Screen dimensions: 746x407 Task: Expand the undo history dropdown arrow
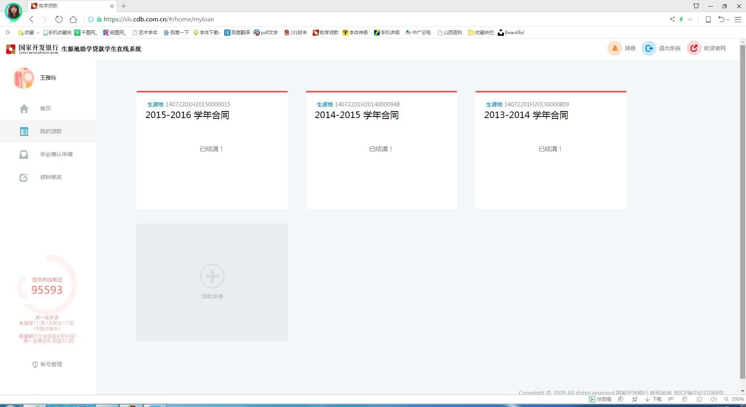coord(728,20)
